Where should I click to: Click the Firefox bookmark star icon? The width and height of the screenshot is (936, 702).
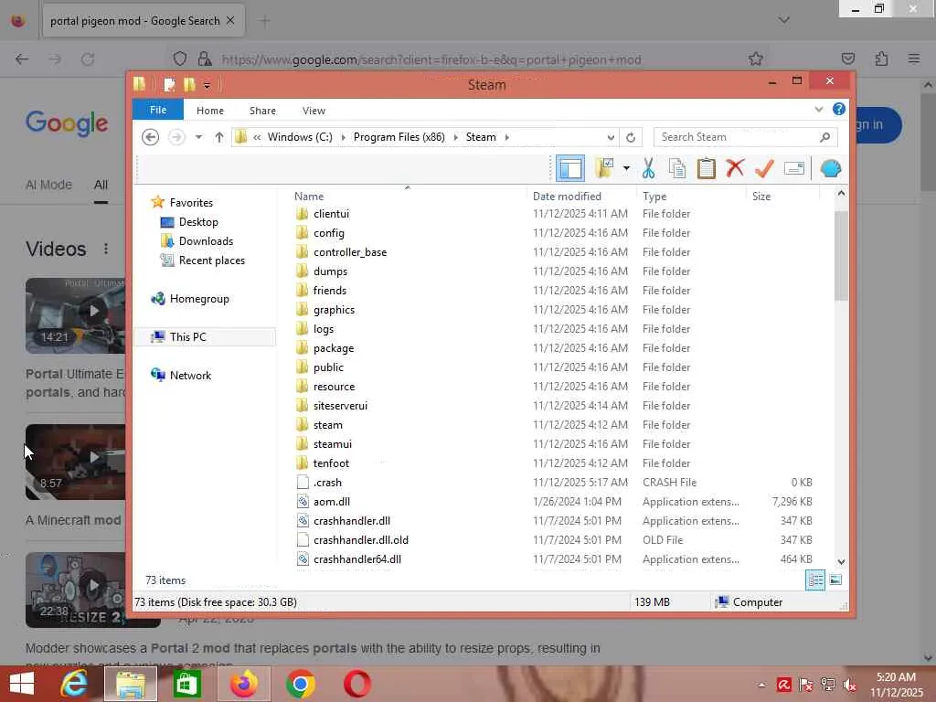pyautogui.click(x=756, y=59)
